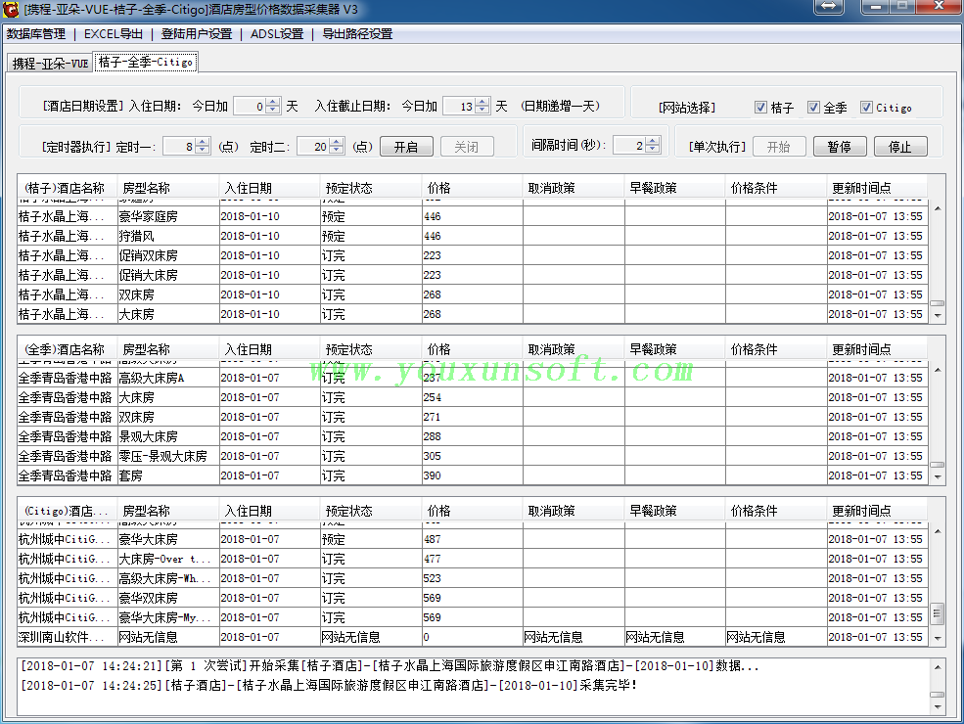Sort by (桔子)酒店名称 column header
This screenshot has height=724, width=964.
click(x=67, y=188)
